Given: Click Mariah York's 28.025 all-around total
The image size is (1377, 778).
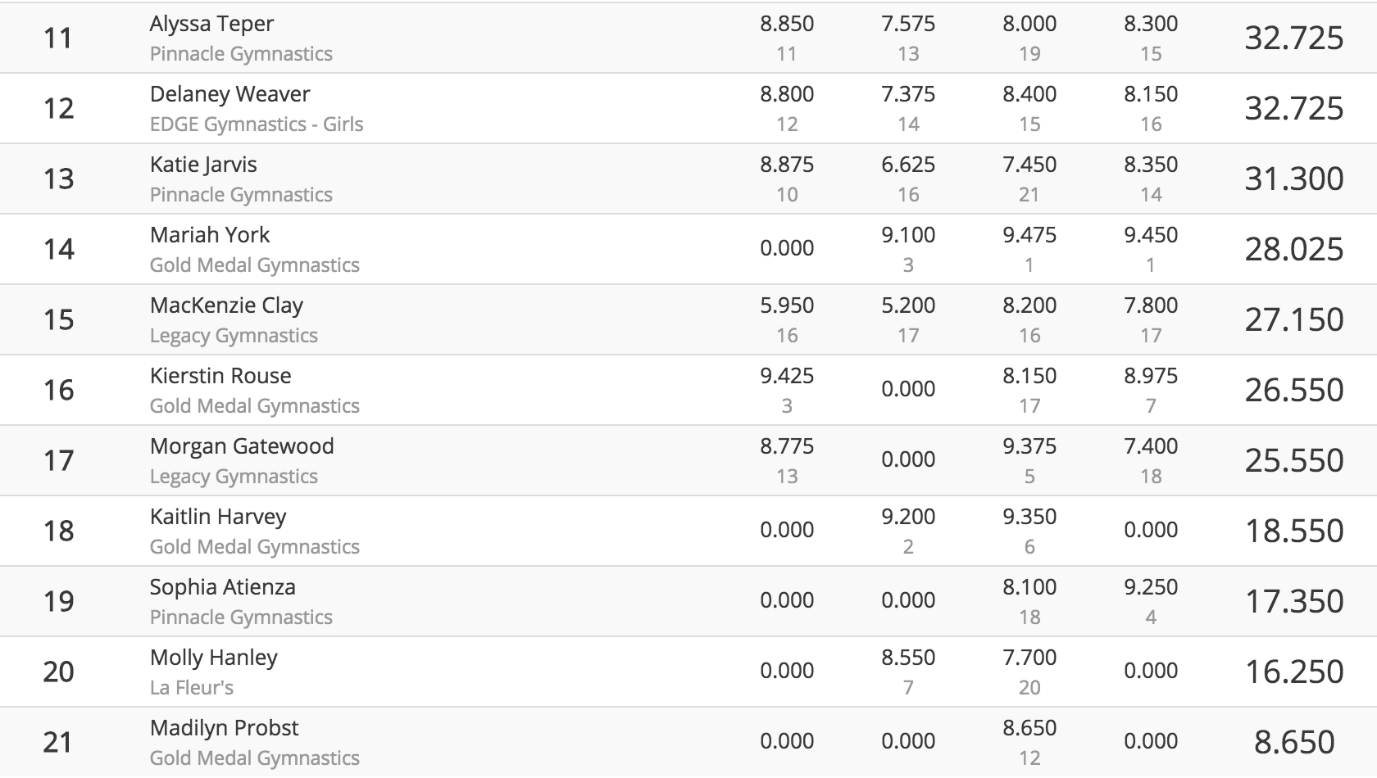Looking at the screenshot, I should coord(1294,249).
